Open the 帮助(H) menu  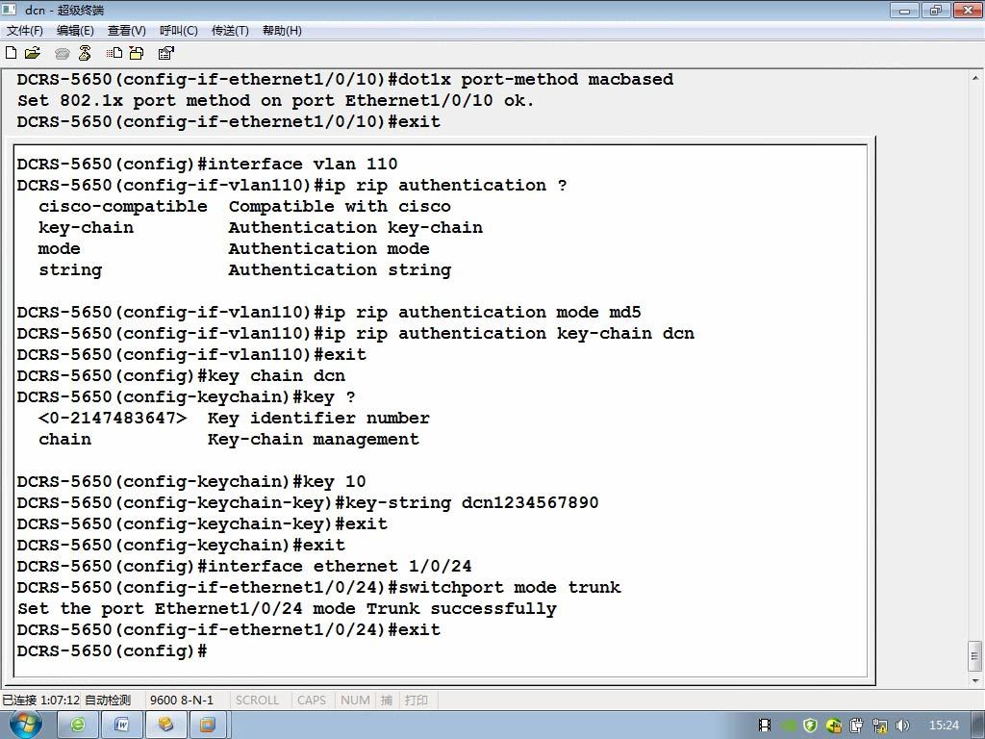click(x=282, y=30)
